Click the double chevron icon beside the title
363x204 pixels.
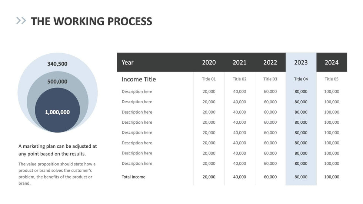[21, 21]
